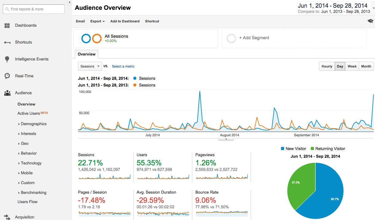Open the Export dropdown menu

97,21
